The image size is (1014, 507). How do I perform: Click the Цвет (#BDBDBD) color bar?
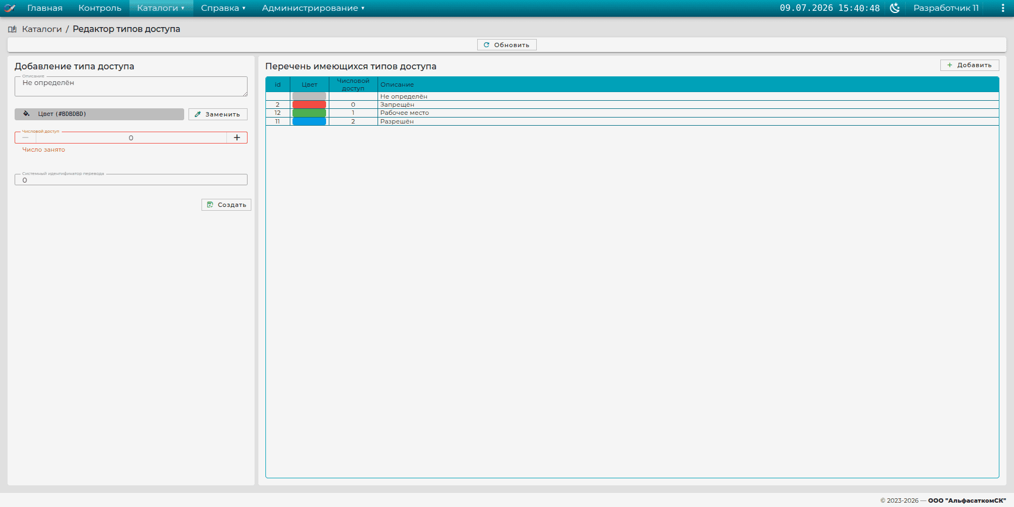click(99, 114)
